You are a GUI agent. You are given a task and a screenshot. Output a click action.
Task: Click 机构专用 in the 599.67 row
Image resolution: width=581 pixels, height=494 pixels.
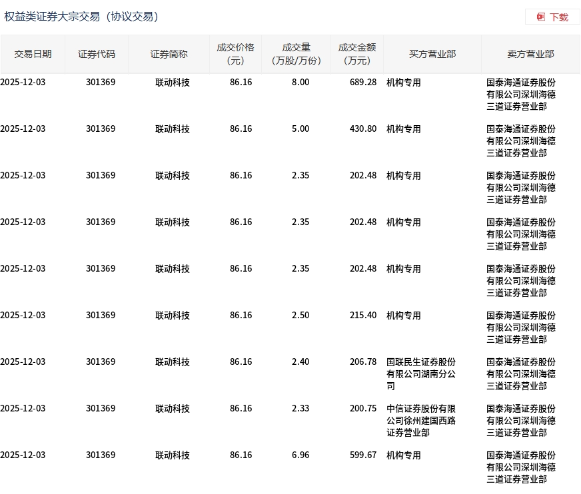[404, 455]
